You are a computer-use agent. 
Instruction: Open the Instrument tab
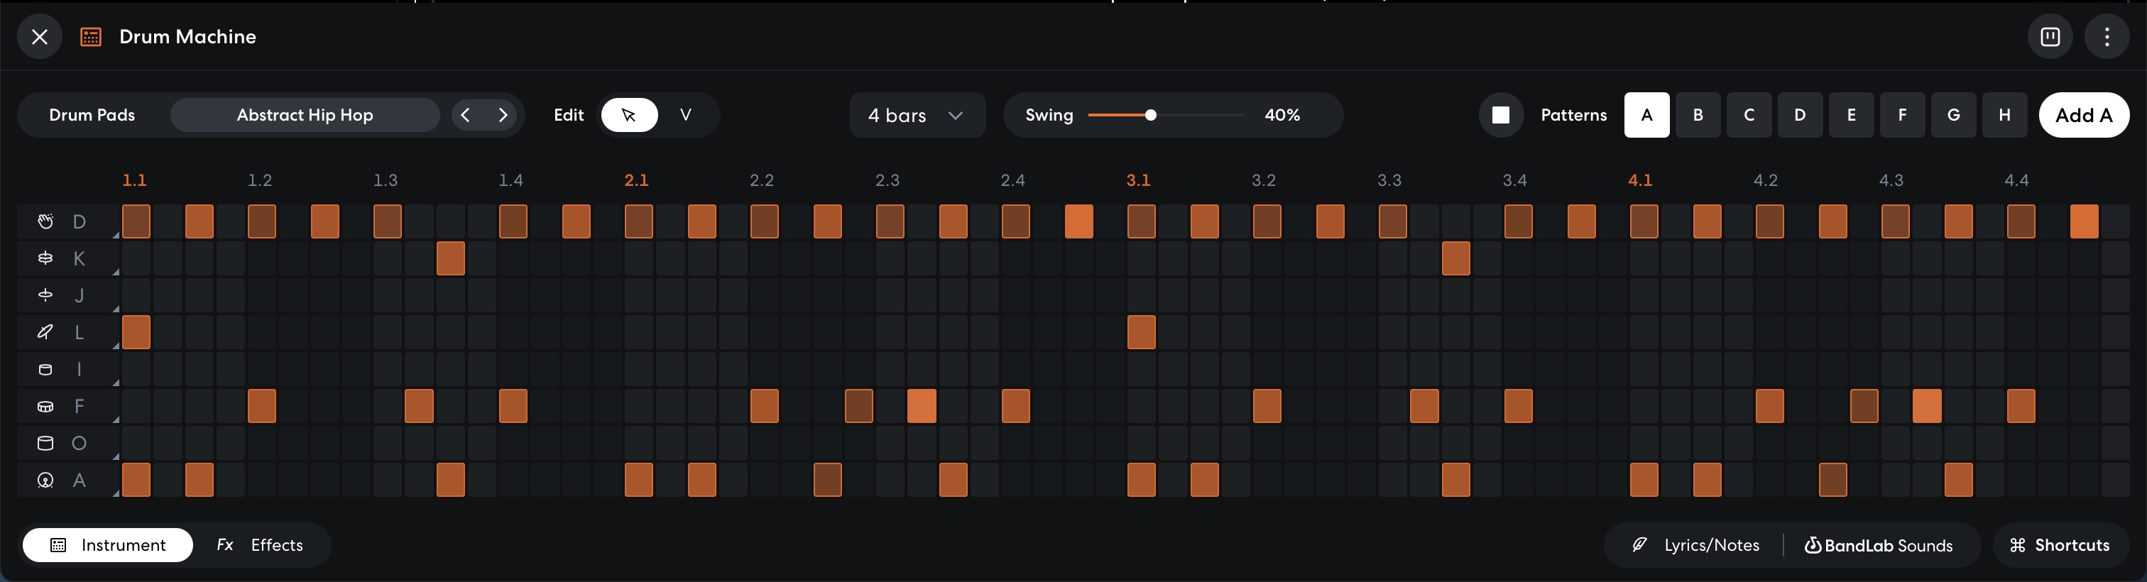[x=107, y=545]
